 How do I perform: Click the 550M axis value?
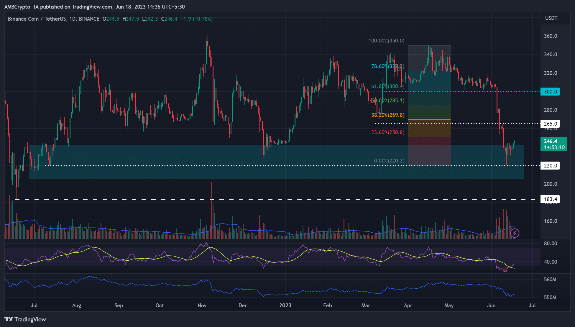click(x=550, y=297)
